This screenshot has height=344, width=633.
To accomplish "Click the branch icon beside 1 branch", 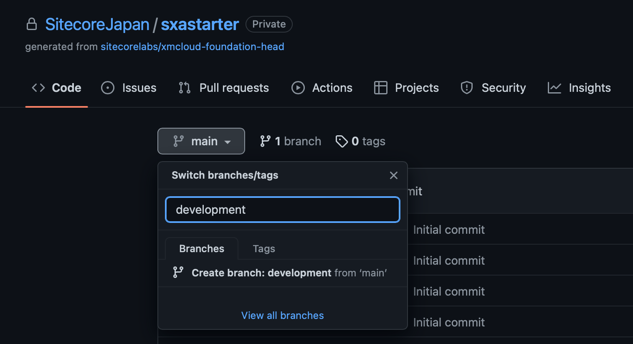I will click(x=265, y=141).
